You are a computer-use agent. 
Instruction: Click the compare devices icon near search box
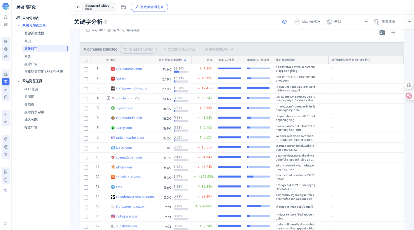click(x=123, y=7)
